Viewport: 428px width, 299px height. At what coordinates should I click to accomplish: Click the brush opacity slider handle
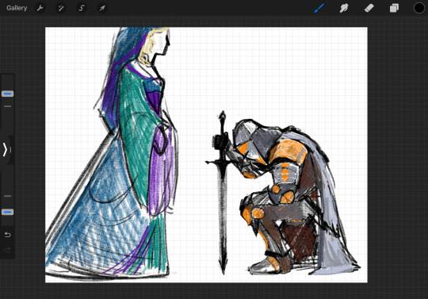point(8,212)
